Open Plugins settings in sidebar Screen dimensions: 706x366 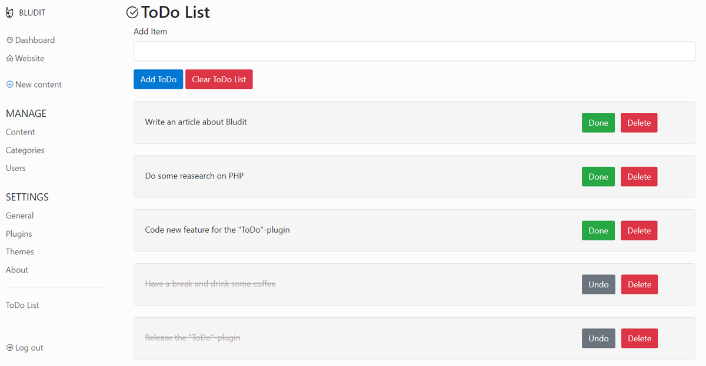coord(19,234)
